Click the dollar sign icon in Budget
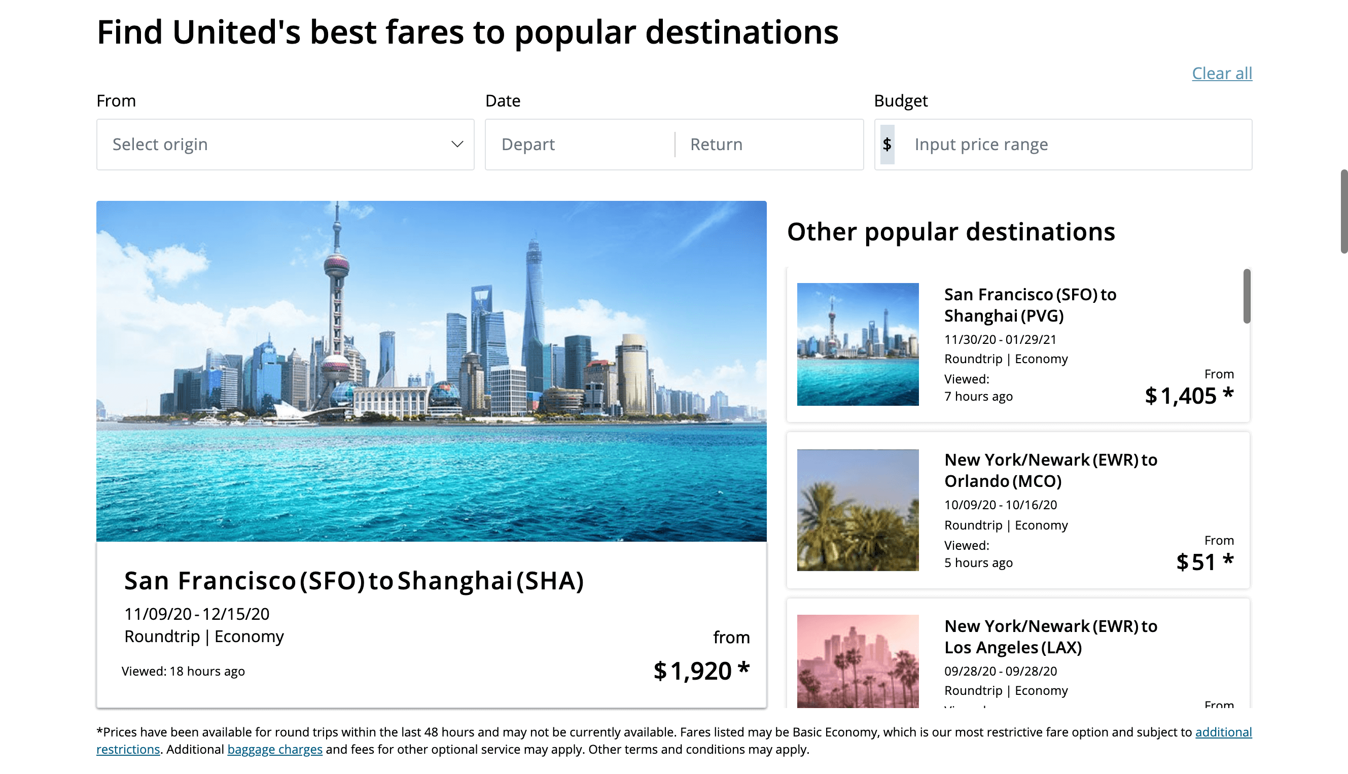Screen dimensions: 1348x774 pyautogui.click(x=886, y=144)
